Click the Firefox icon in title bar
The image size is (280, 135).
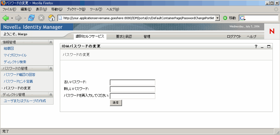3,3
